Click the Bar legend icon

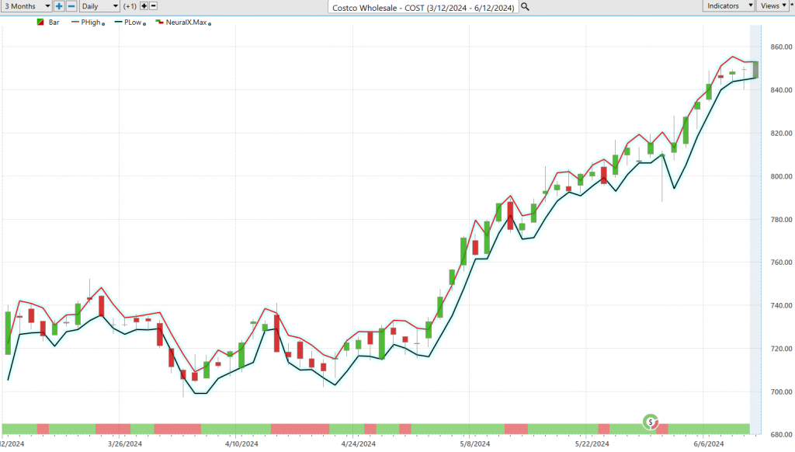click(40, 23)
